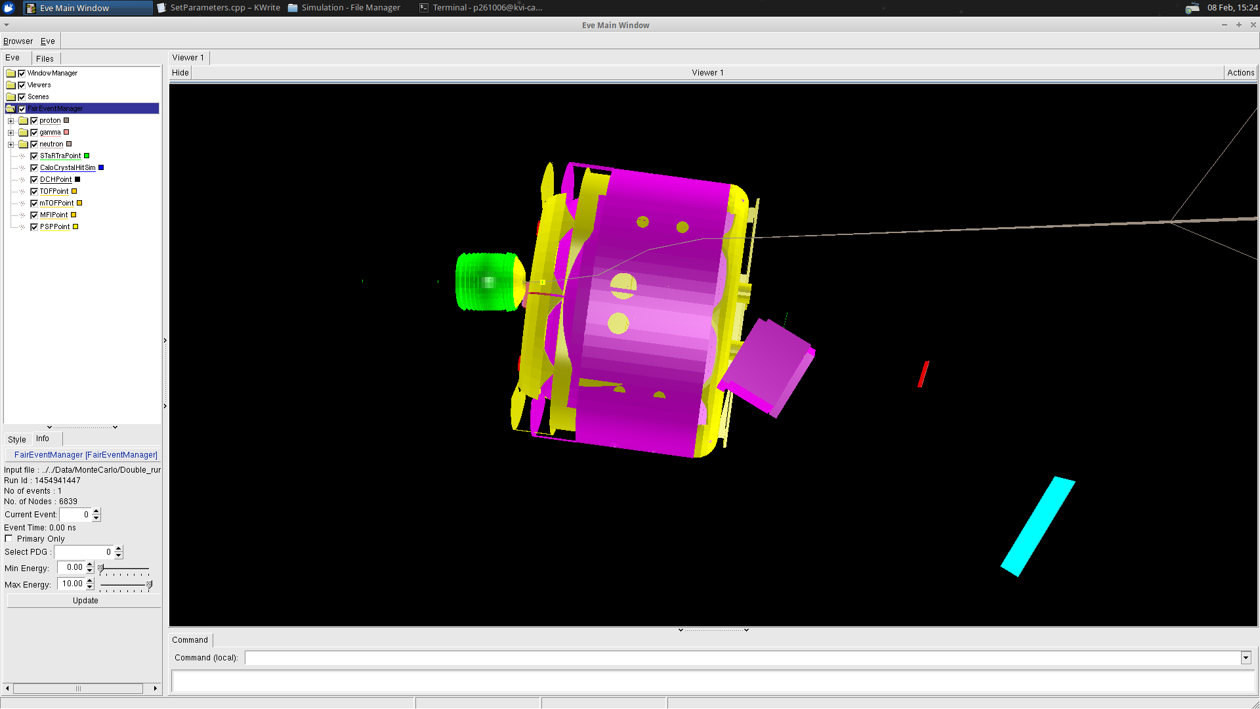This screenshot has height=709, width=1260.
Task: Toggle the TOFPoint checkbox off
Action: point(34,192)
